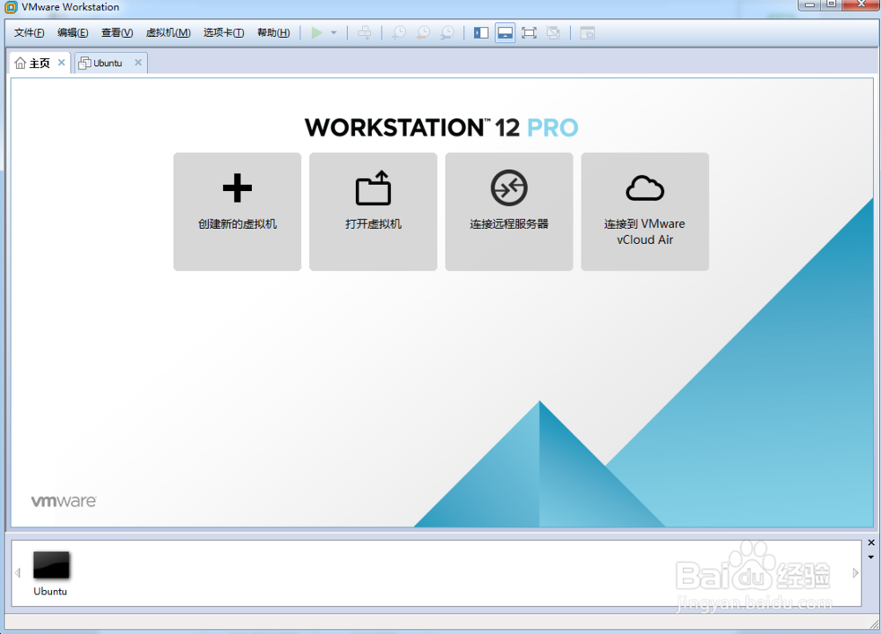881x634 pixels.
Task: Click the Unity mode toolbar icon
Action: tap(553, 33)
